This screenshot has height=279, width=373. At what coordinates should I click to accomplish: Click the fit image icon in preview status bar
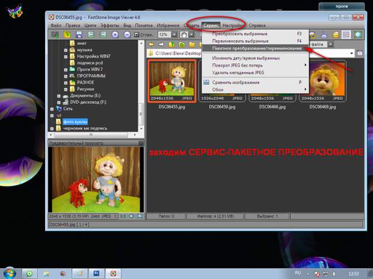pos(131,216)
